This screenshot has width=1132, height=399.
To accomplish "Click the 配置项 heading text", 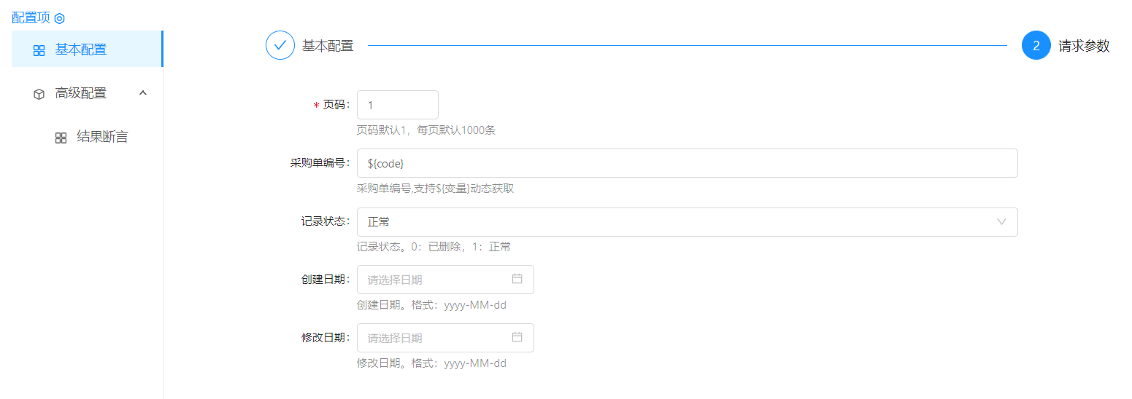I will 31,17.
